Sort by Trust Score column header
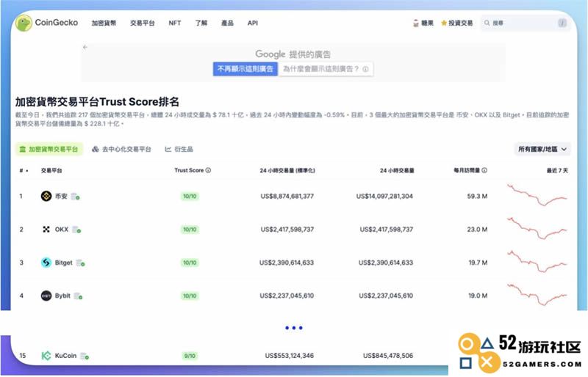588x377 pixels. [189, 170]
